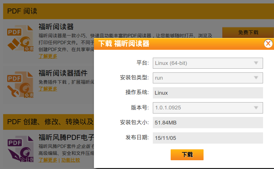Click the 安装包大小 field showing 51.84MB
This screenshot has height=169, width=274.
pos(208,123)
